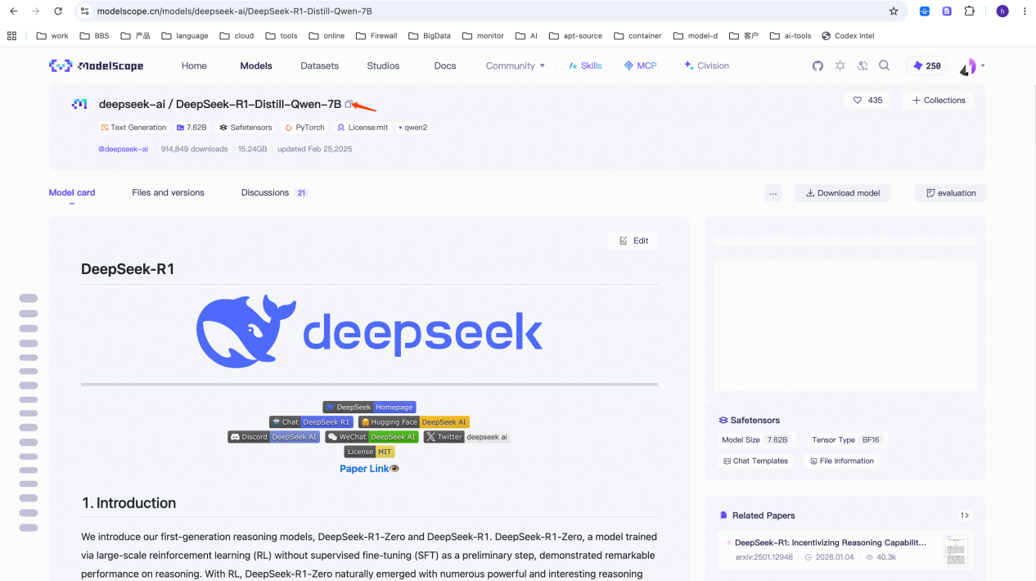Open the License:mit tag
The height and width of the screenshot is (581, 1036).
tap(363, 128)
